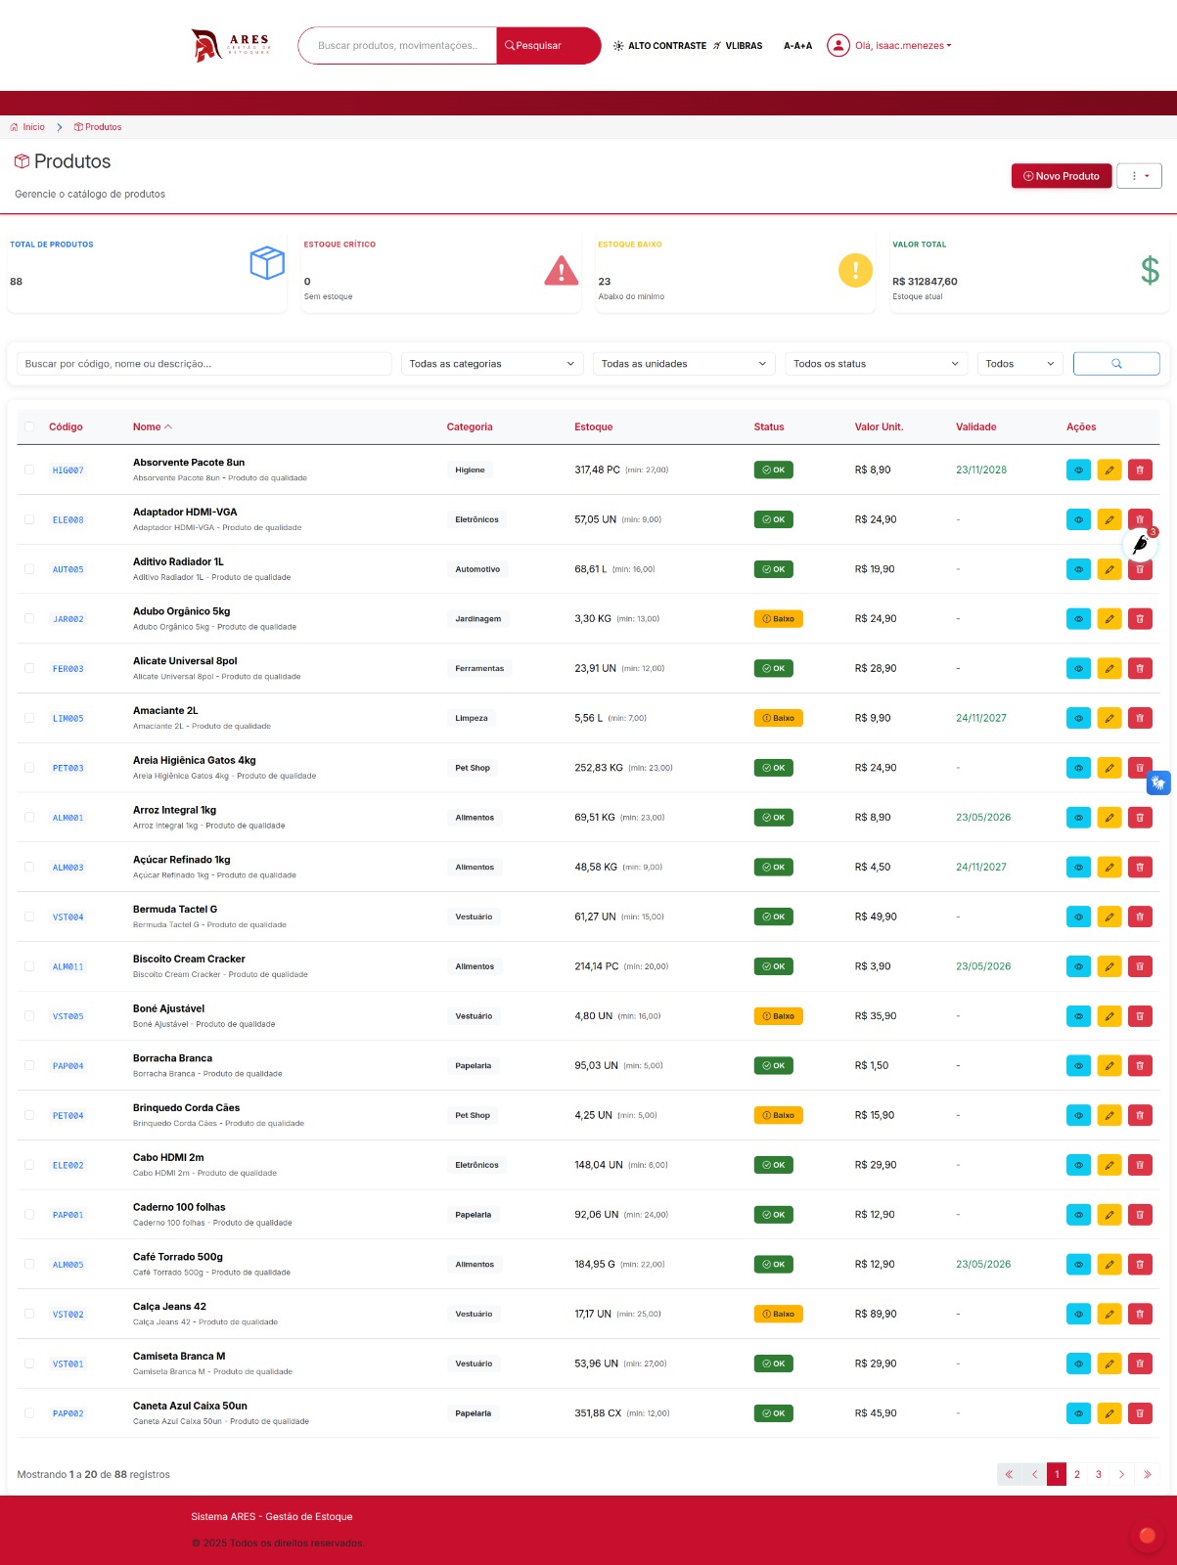This screenshot has width=1177, height=1565.
Task: Select all products with header checkbox
Action: click(x=29, y=426)
